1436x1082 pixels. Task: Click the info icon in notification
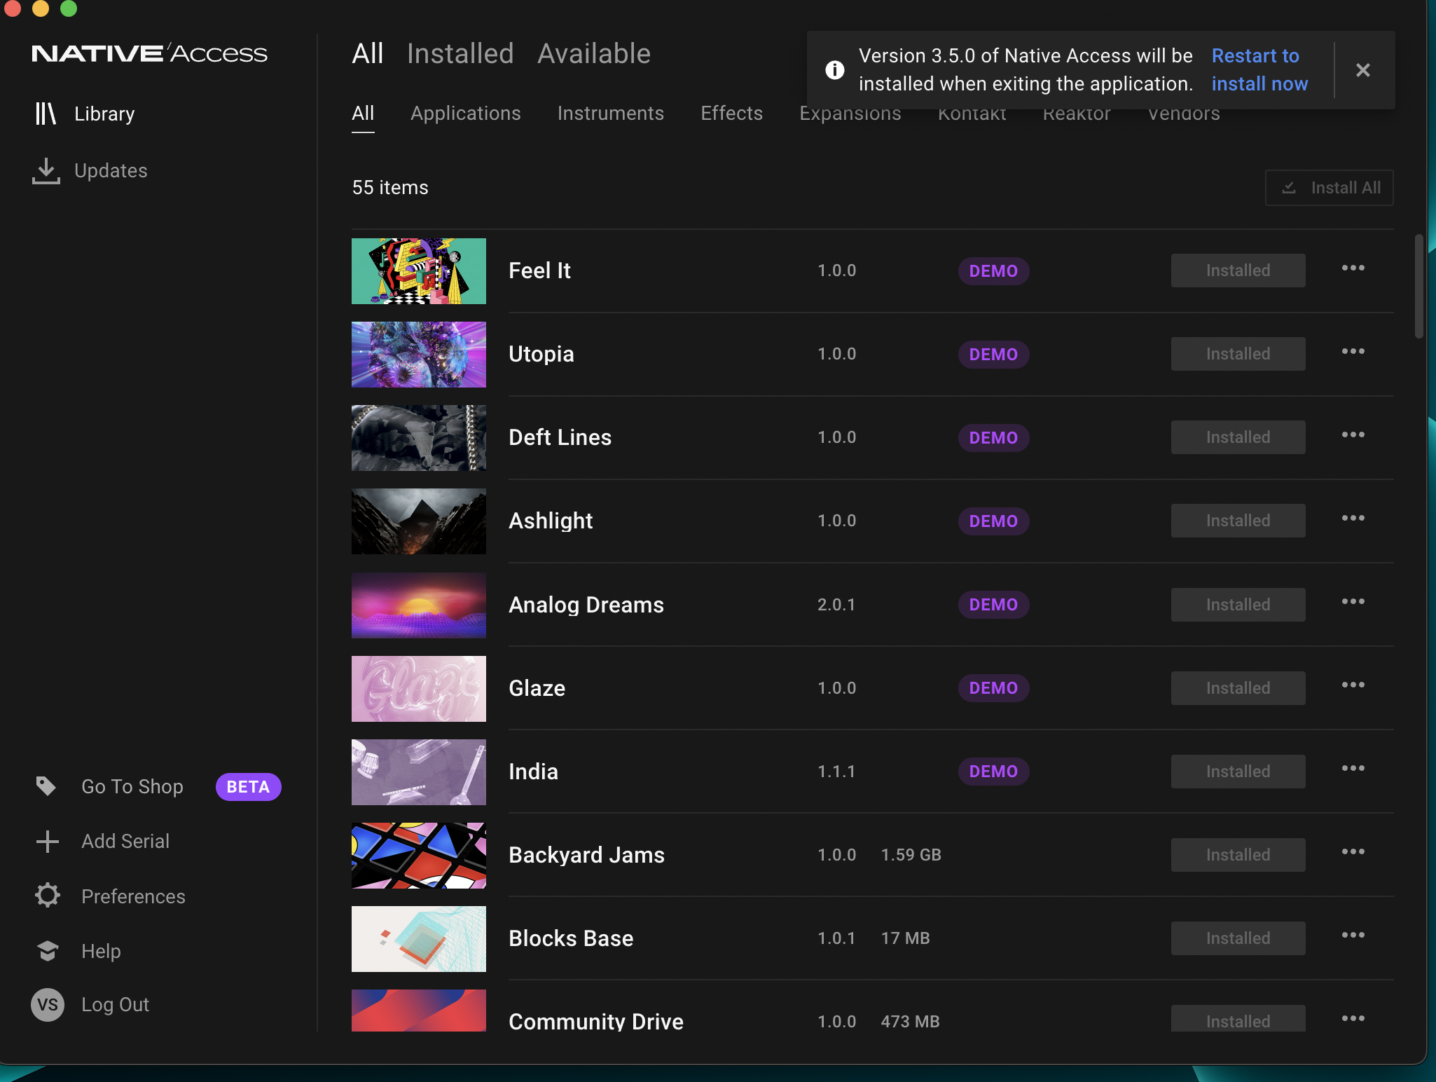(x=834, y=70)
